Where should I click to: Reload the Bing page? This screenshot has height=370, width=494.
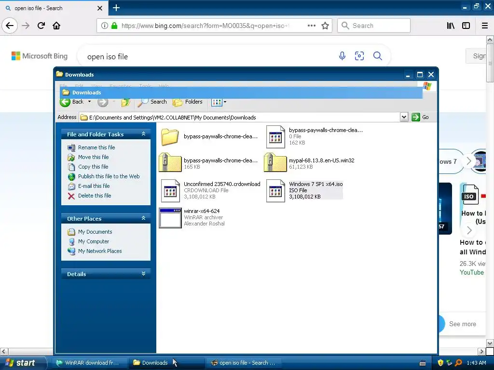pyautogui.click(x=41, y=26)
